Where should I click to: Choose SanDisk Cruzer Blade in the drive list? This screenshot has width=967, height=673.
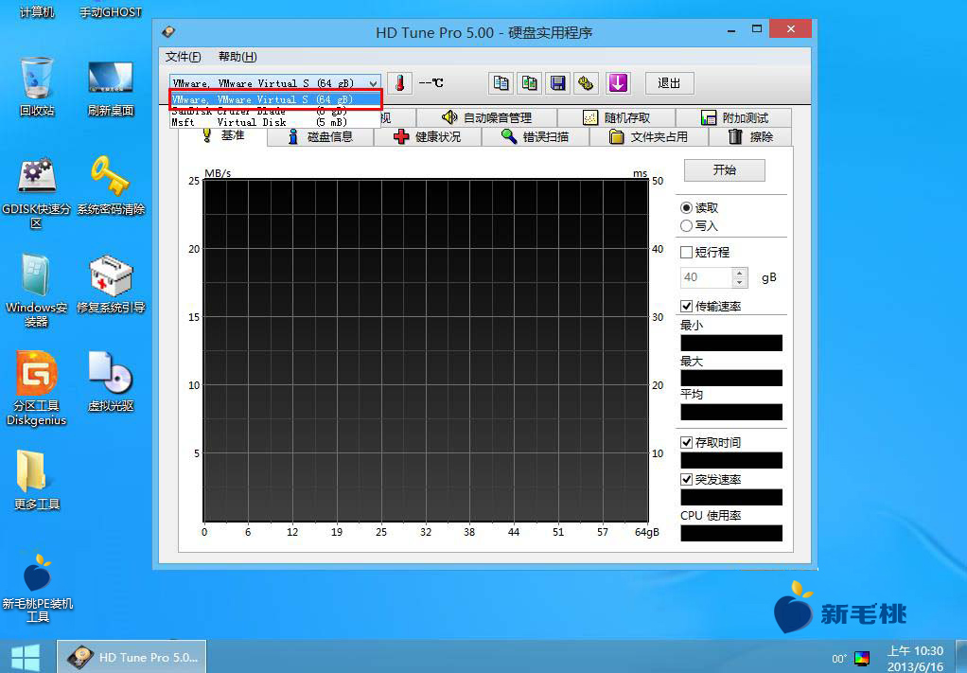[x=275, y=111]
